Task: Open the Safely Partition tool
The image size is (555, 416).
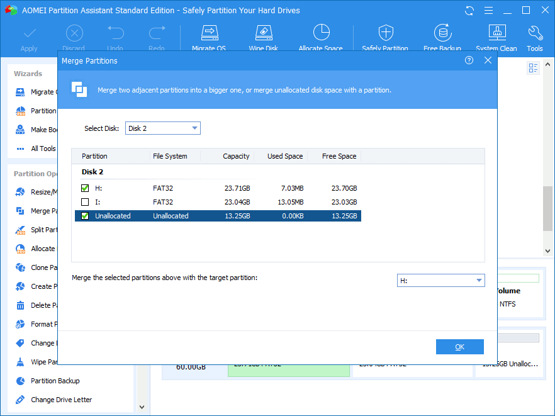Action: pos(385,38)
